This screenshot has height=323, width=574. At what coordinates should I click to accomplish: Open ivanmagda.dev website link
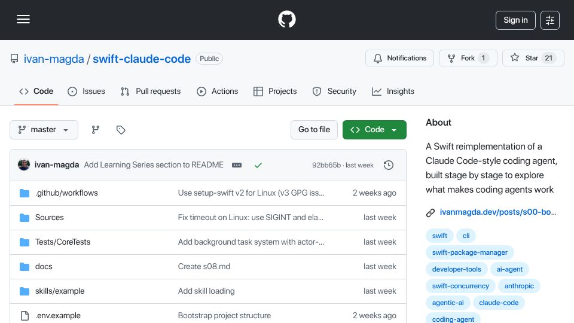tap(498, 212)
